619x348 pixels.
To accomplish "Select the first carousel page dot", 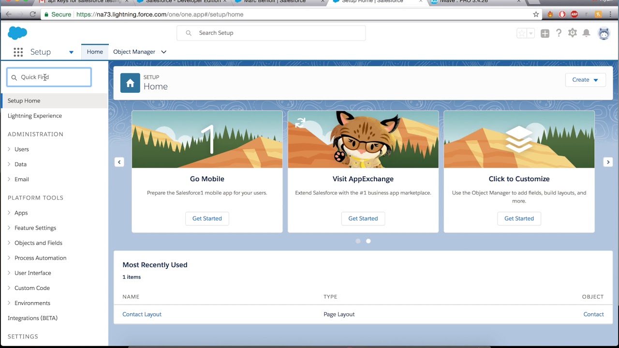I will point(358,241).
